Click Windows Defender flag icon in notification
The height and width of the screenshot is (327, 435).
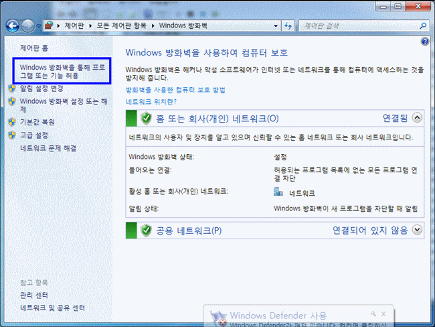coord(217,318)
